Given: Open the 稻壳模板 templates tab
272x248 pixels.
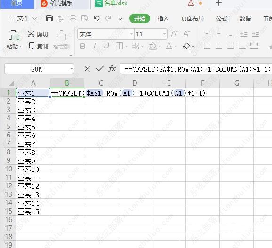Looking at the screenshot, I should 63,4.
